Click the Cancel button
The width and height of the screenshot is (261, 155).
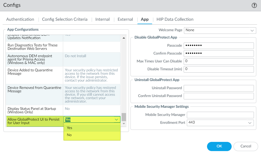tap(246, 146)
